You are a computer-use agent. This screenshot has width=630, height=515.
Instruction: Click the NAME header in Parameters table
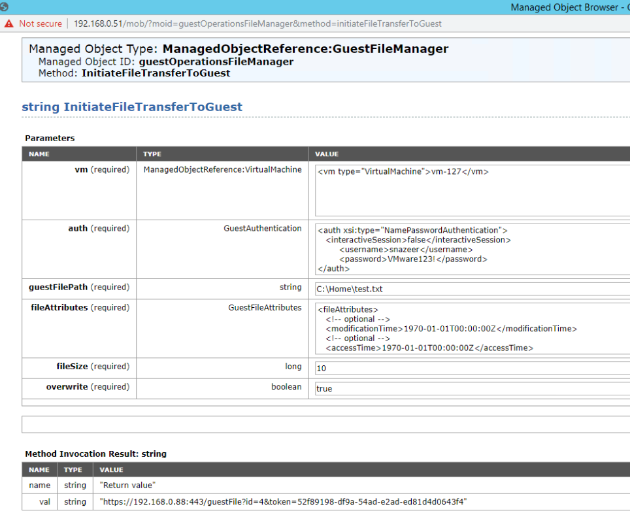click(x=39, y=154)
